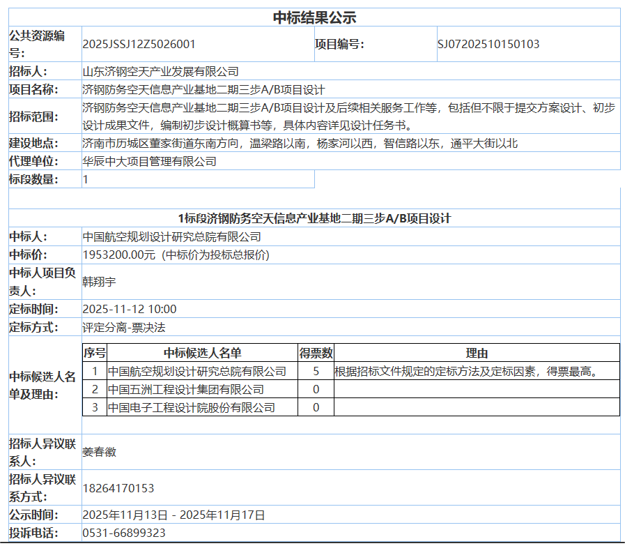625x546 pixels.
Task: Click winning bid price 1953200.00元
Action: click(176, 255)
